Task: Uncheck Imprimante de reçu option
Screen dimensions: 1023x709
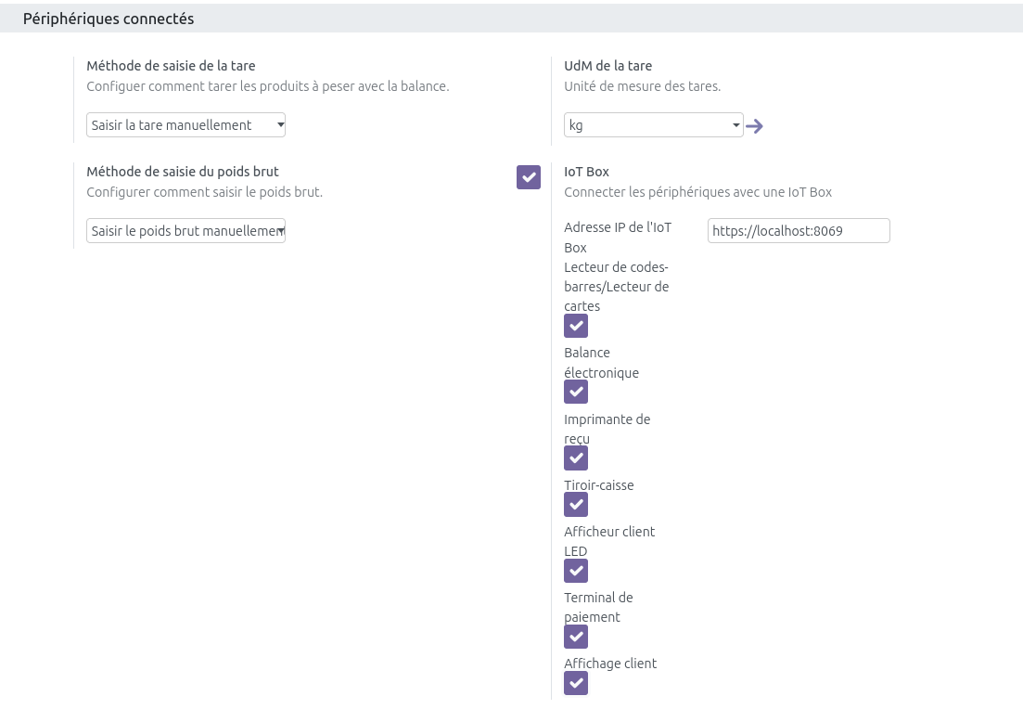Action: 576,458
